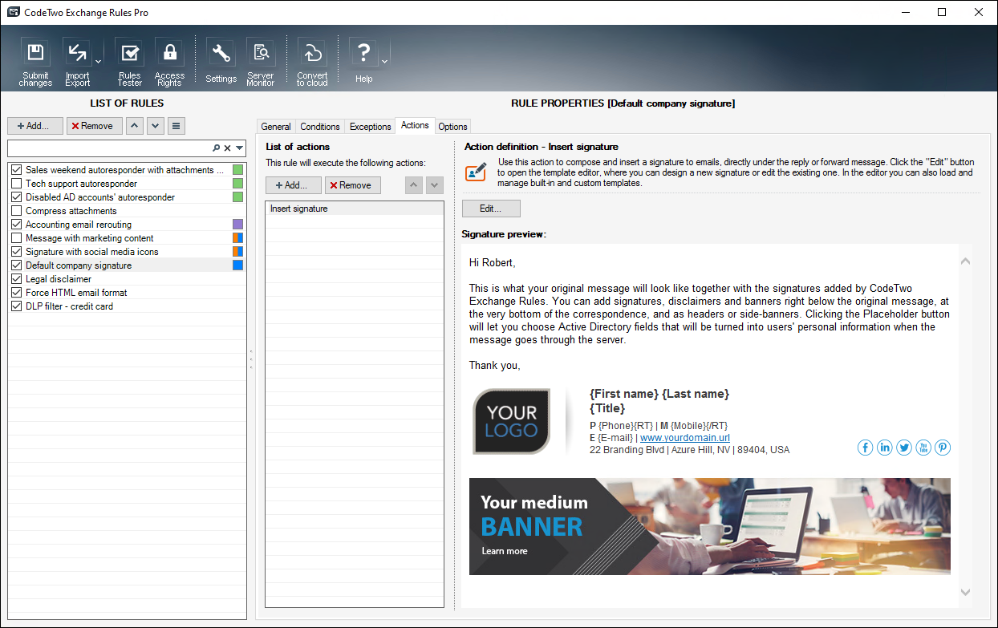Uncheck Signature with social media icons checkbox
This screenshot has height=628, width=998.
[x=17, y=252]
